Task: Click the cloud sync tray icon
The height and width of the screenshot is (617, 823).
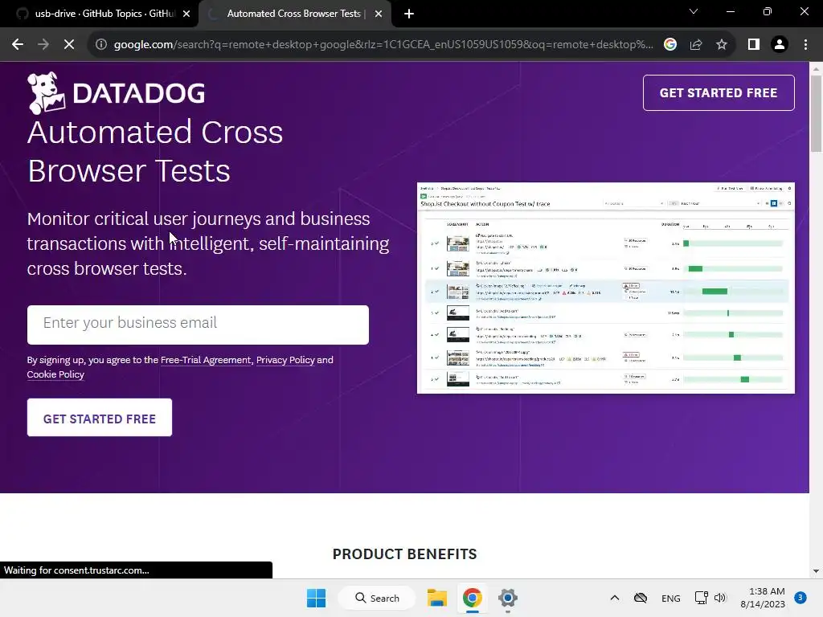Action: [x=641, y=598]
